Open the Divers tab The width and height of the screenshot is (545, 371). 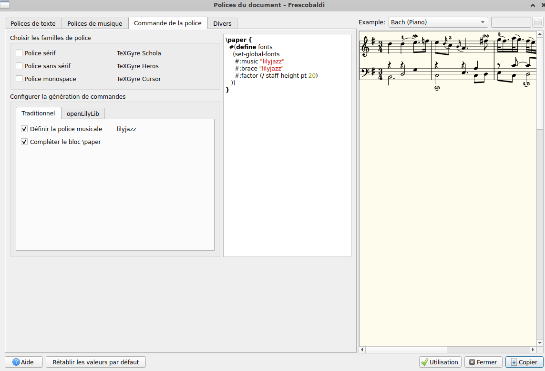coord(223,23)
